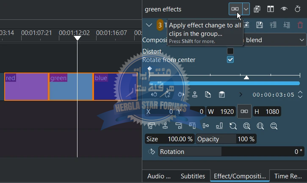Screen dimensions: 307x183
Task: Toggle the width-height aspect ratio lock
Action: tap(244, 111)
